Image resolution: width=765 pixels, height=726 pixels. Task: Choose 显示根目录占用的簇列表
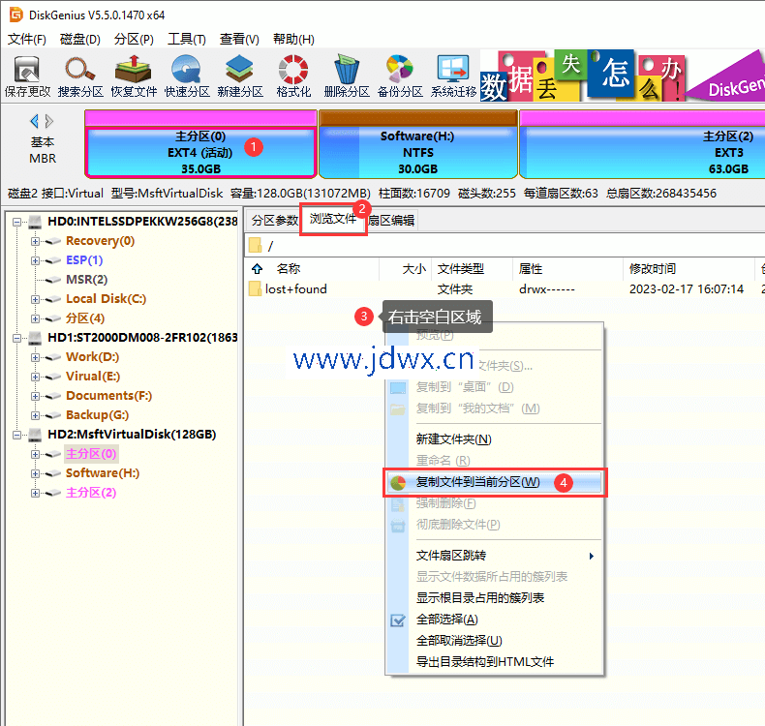[494, 598]
